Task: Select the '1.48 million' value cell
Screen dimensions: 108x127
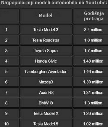Action: [91, 61]
